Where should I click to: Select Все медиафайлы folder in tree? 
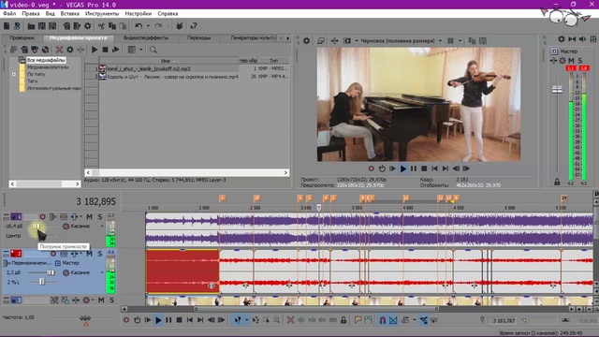[46, 60]
